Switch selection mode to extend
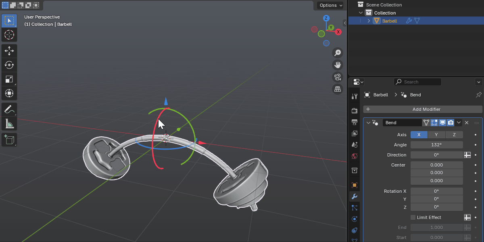 [13, 5]
